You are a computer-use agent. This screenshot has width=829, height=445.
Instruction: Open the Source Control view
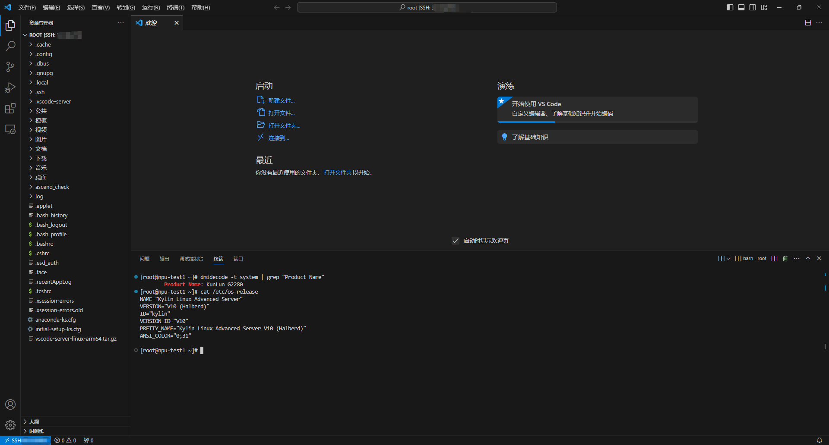[10, 66]
